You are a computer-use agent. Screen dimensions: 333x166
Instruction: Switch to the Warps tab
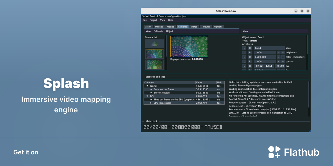tap(194, 27)
